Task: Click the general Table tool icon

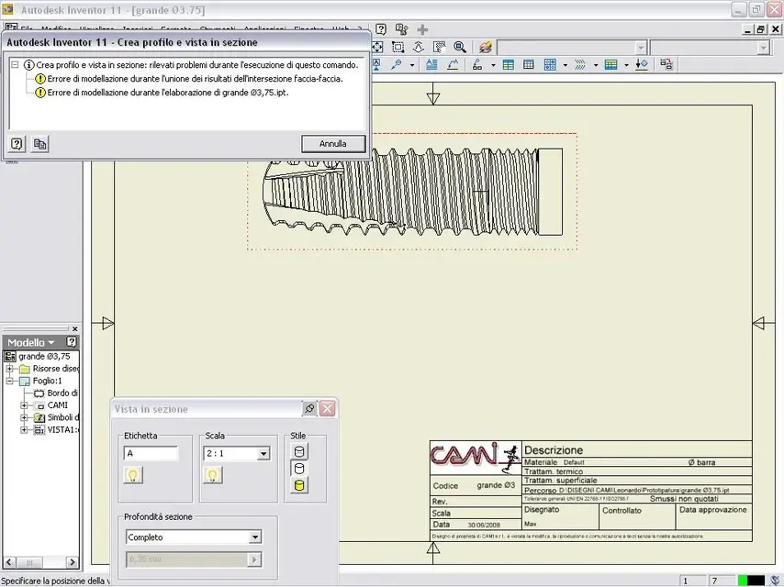Action: coord(529,64)
